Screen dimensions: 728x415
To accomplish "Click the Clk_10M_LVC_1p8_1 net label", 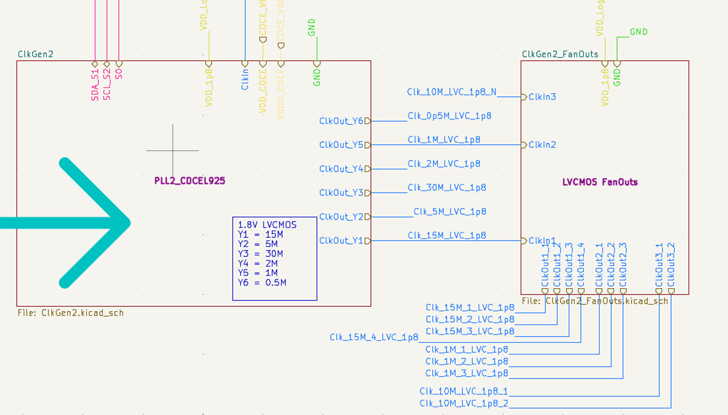I will point(464,391).
